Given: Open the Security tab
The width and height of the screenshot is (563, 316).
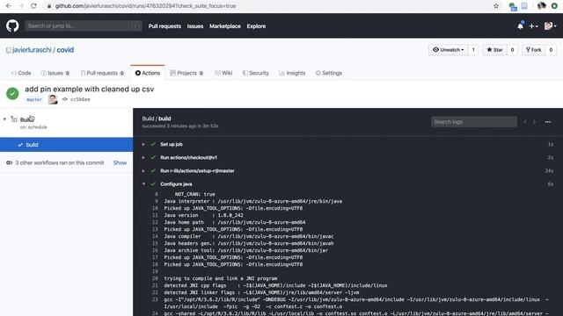Looking at the screenshot, I should coord(255,73).
